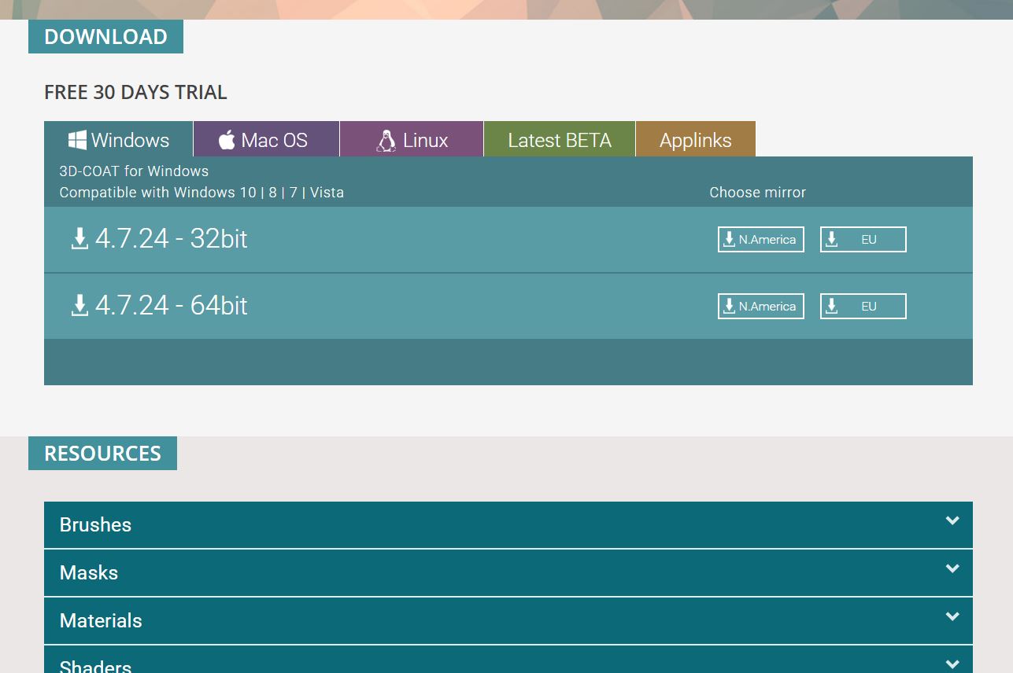Image resolution: width=1013 pixels, height=673 pixels.
Task: Switch to the Linux tab
Action: coord(412,139)
